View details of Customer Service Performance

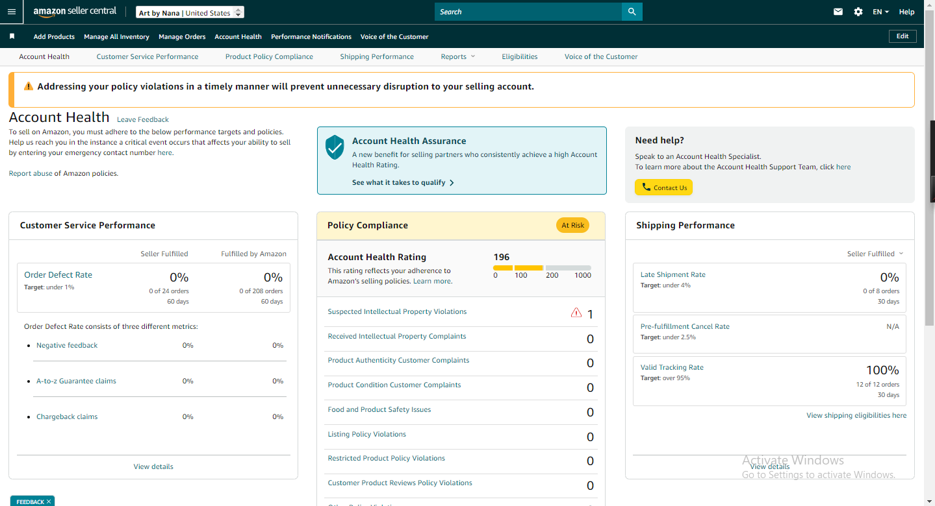153,466
